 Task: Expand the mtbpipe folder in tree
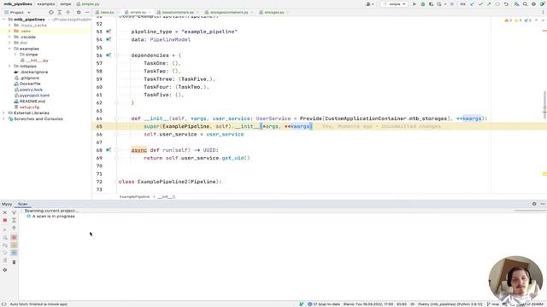[9, 67]
